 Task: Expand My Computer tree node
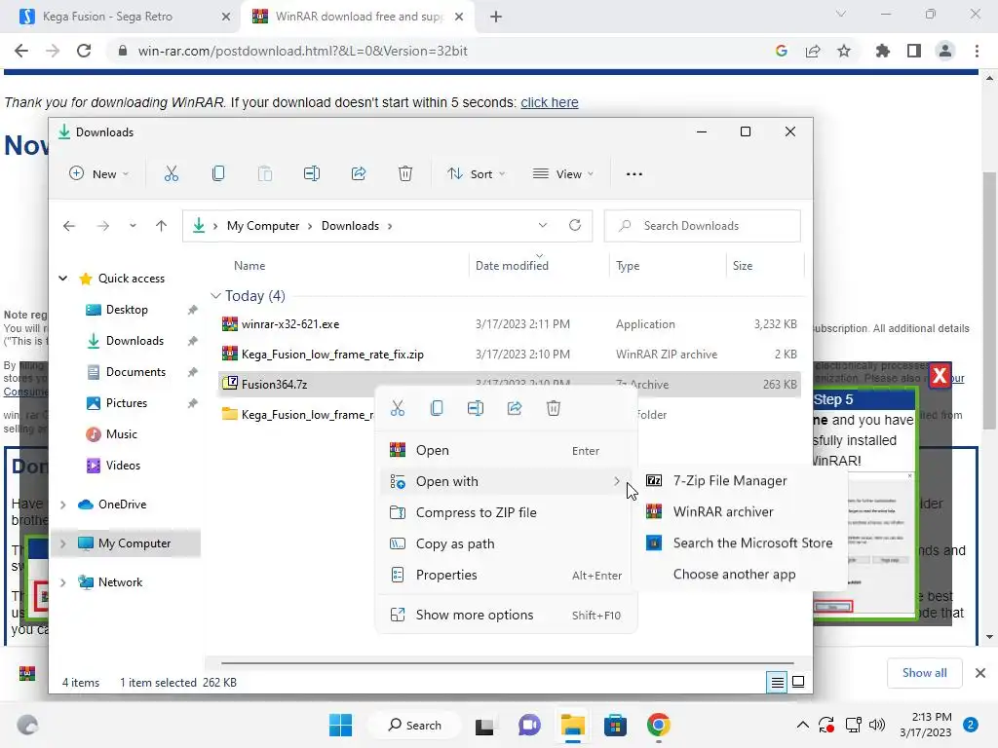[x=63, y=543]
